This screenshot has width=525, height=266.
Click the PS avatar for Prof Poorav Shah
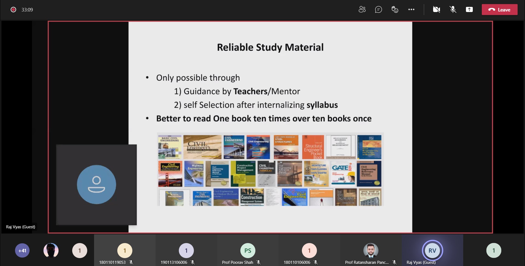tap(248, 250)
